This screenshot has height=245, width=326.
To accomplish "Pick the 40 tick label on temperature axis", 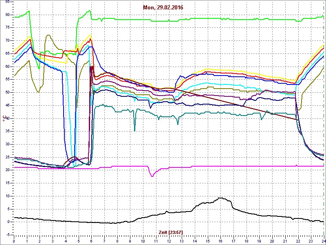I will tap(7, 118).
